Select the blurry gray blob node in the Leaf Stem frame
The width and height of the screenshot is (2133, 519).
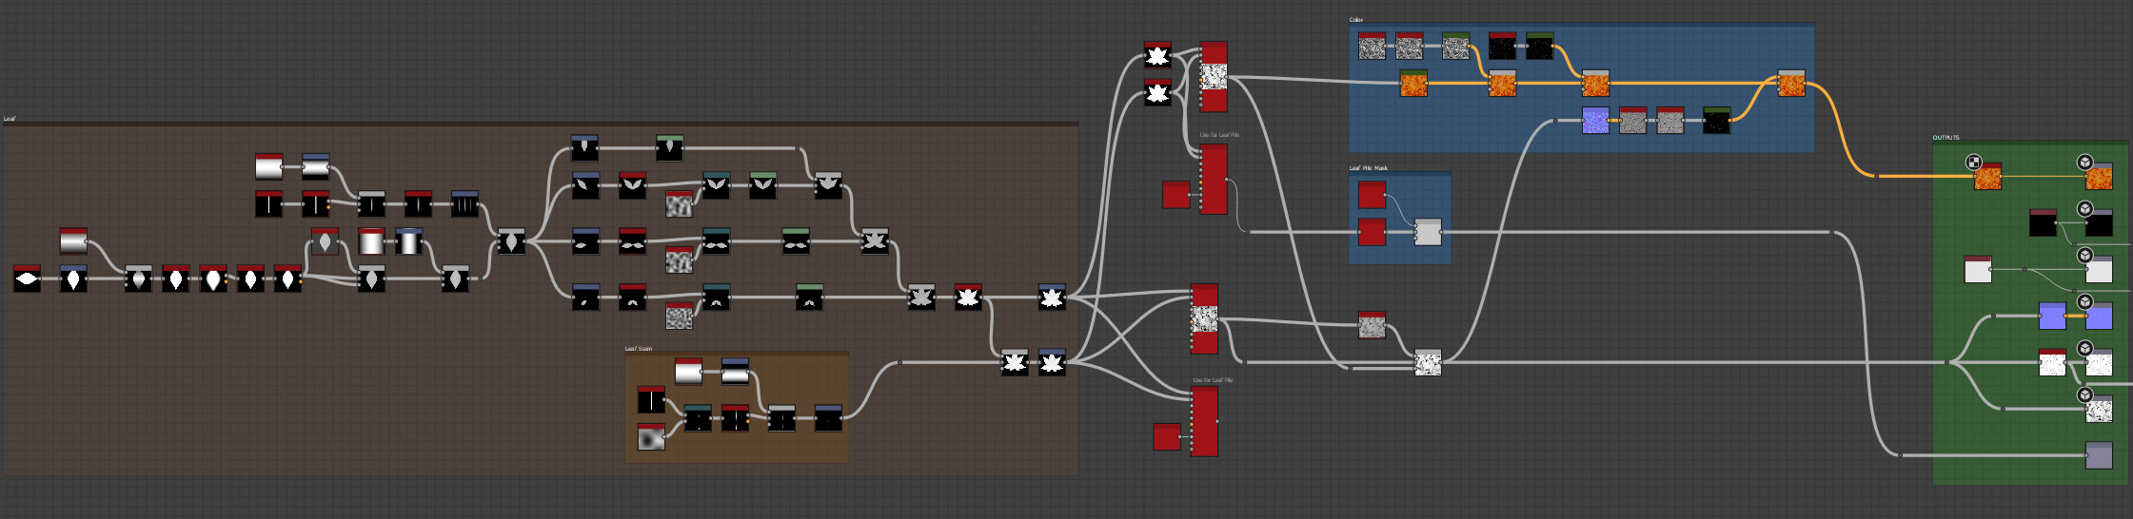pos(651,437)
